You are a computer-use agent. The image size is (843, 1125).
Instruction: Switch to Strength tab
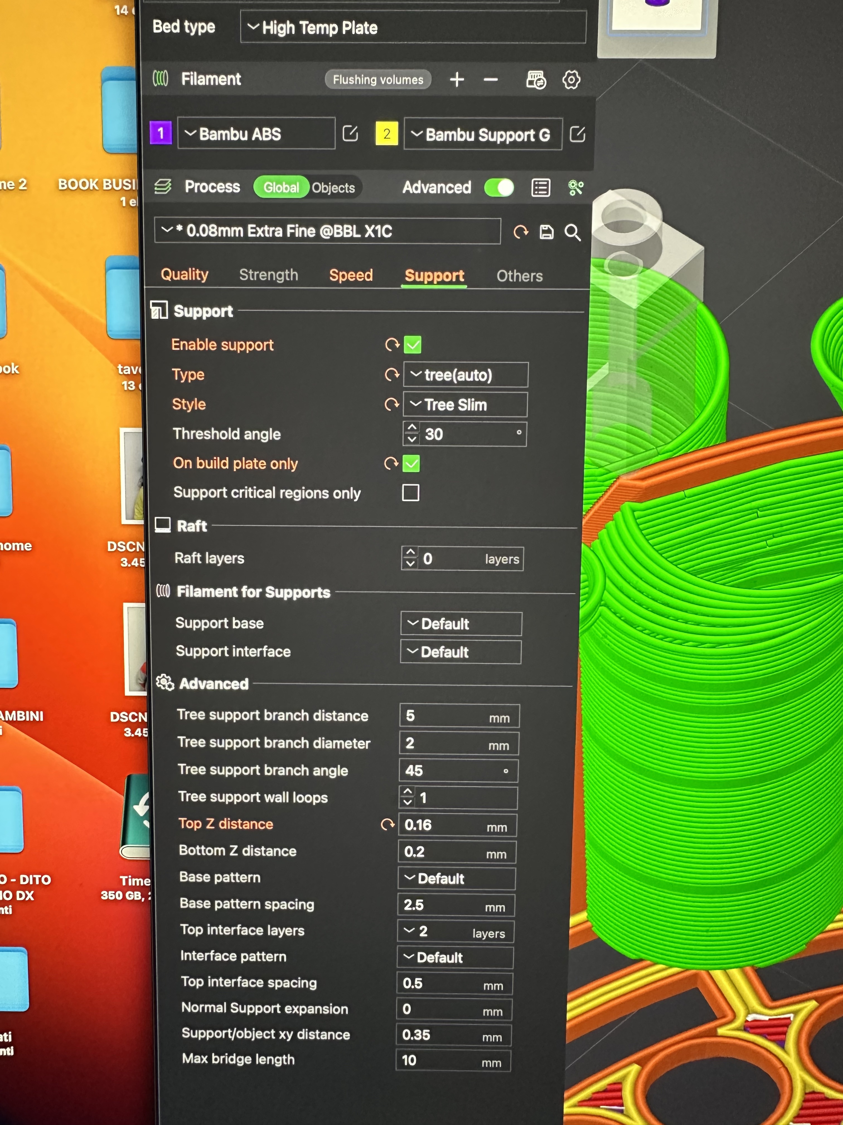click(268, 275)
